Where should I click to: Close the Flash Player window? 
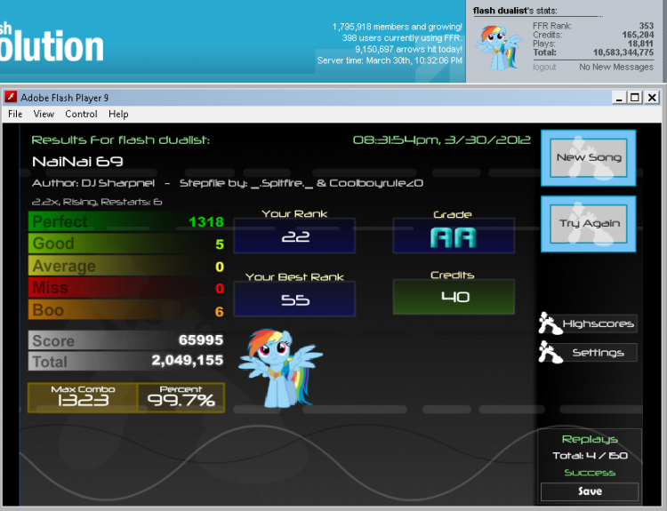[x=652, y=98]
